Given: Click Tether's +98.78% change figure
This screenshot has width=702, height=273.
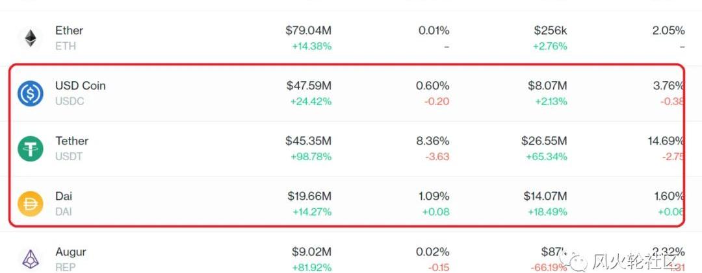Looking at the screenshot, I should point(310,156).
